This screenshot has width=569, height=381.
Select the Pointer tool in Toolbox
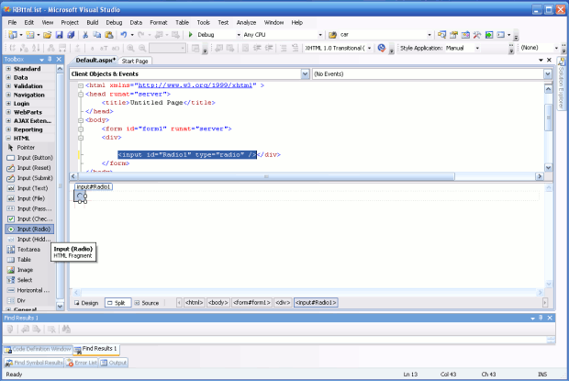click(x=26, y=147)
